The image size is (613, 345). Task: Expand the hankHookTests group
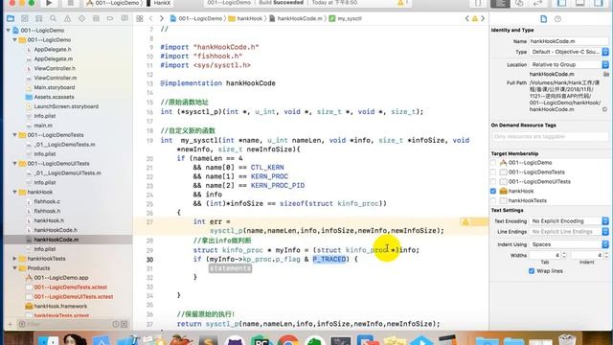15,259
